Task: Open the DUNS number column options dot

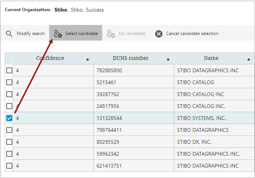Action: [168, 60]
